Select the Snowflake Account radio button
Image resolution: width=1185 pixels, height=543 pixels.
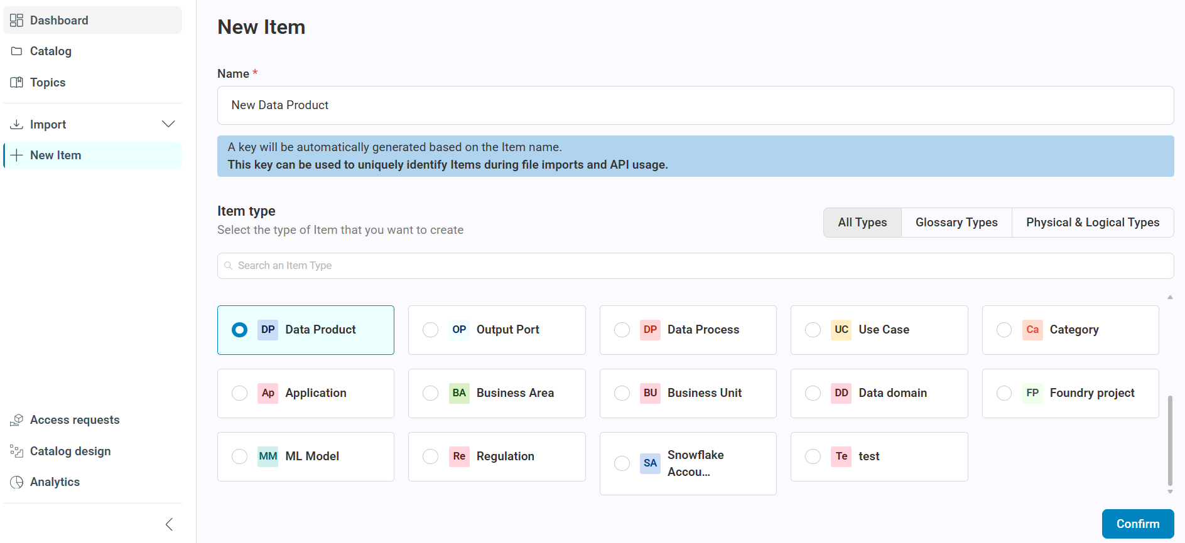(x=622, y=463)
